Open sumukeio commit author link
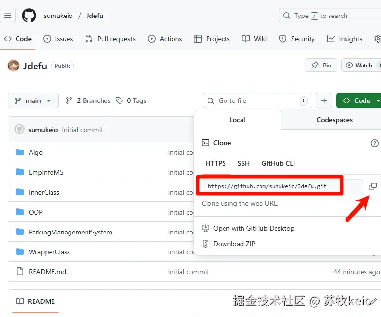The image size is (381, 317). pos(43,130)
